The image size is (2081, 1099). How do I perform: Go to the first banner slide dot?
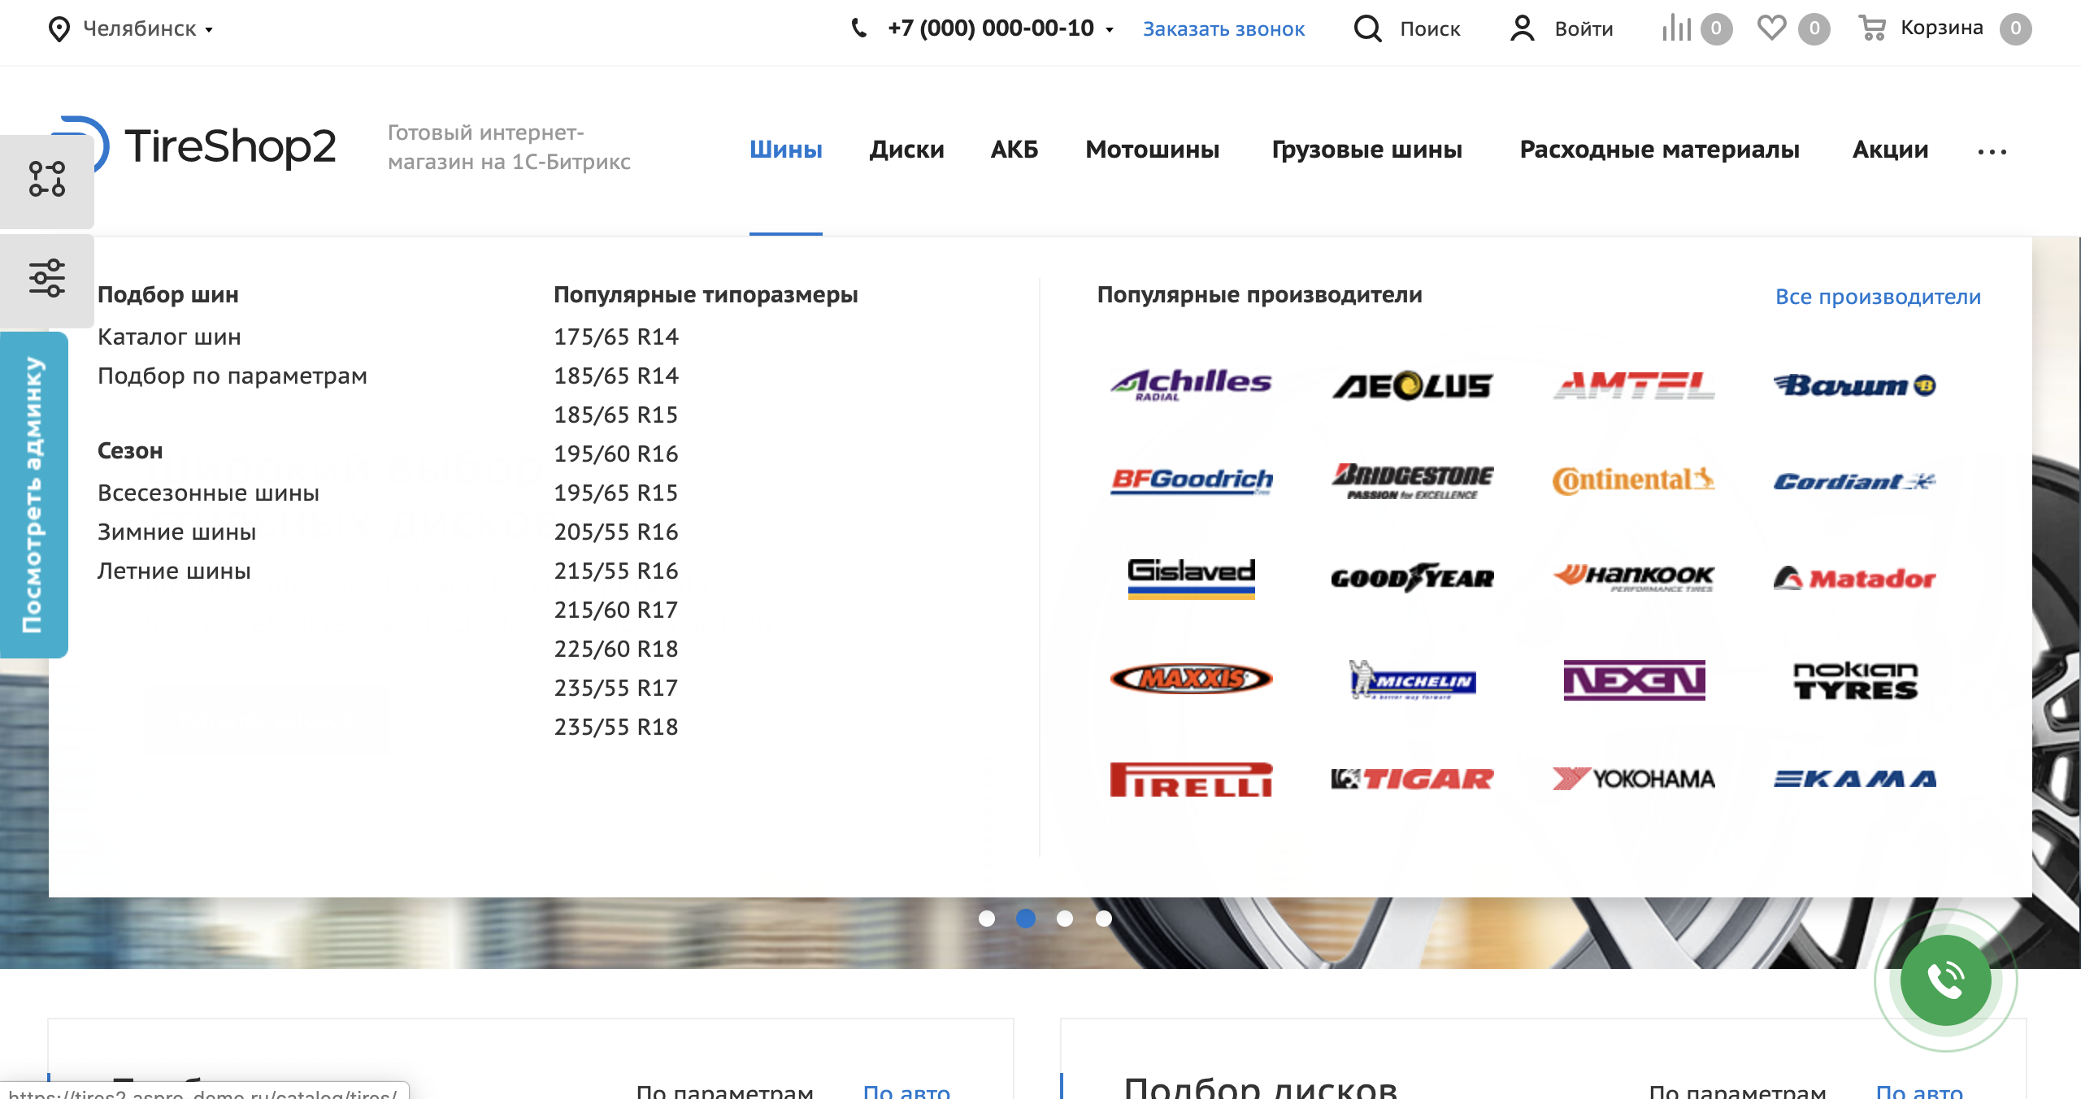[x=987, y=919]
